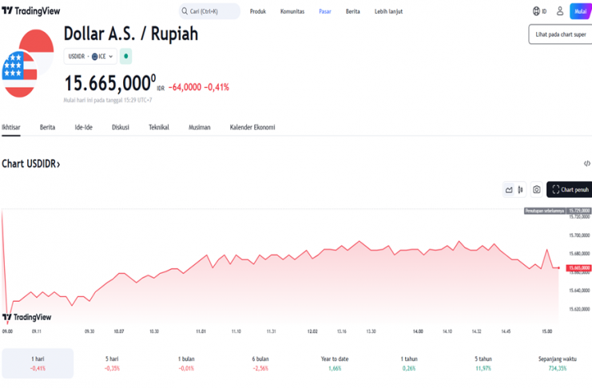This screenshot has width=592, height=388.
Task: Click the TradingView logo in header
Action: coord(30,11)
